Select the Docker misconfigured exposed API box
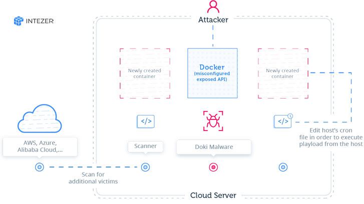The height and width of the screenshot is (204, 364). coord(212,73)
